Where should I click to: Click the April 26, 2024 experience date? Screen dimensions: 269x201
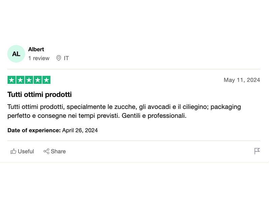80,130
